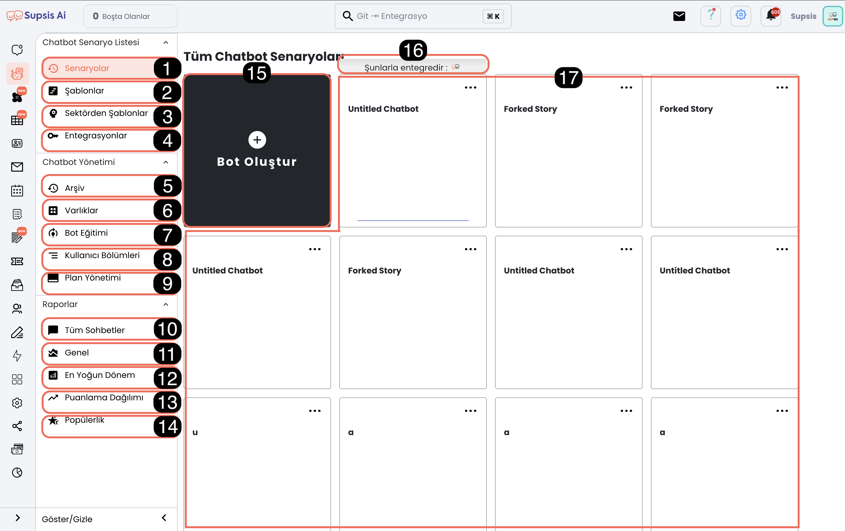This screenshot has height=531, width=845.
Task: Open notifications bell with 605 badge
Action: [771, 16]
